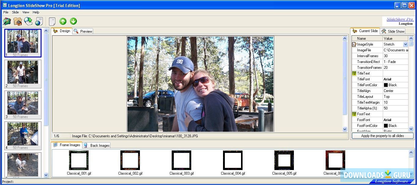Switch to the Current Slide tab
This screenshot has width=417, height=185.
[x=365, y=31]
